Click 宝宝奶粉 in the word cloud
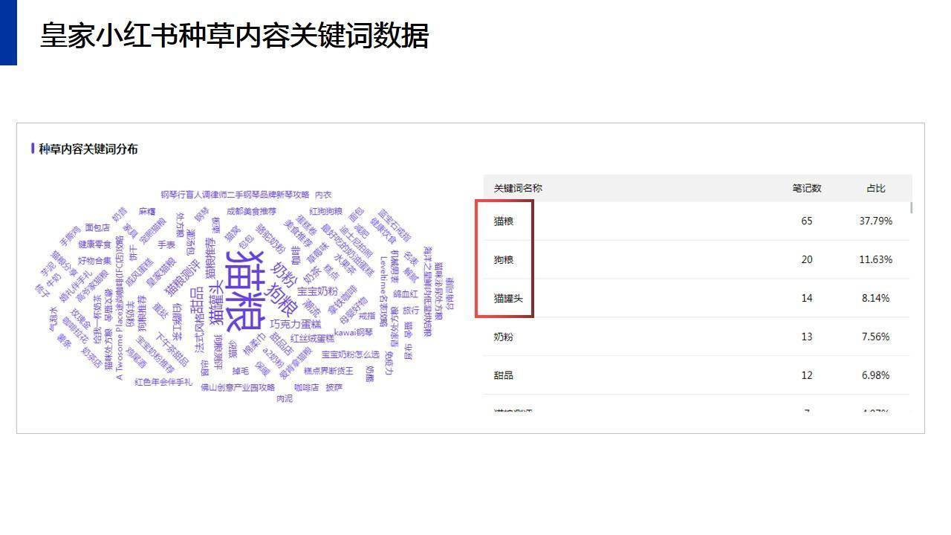This screenshot has height=535, width=951. tap(317, 291)
